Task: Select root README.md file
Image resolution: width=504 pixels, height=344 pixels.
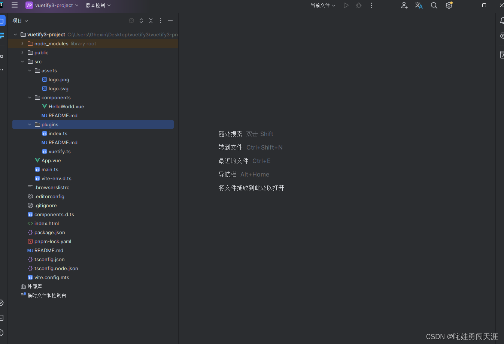Action: pyautogui.click(x=49, y=250)
